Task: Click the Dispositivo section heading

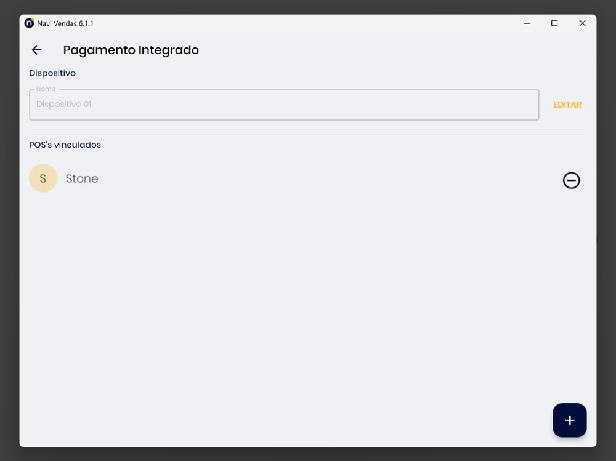Action: pos(52,73)
